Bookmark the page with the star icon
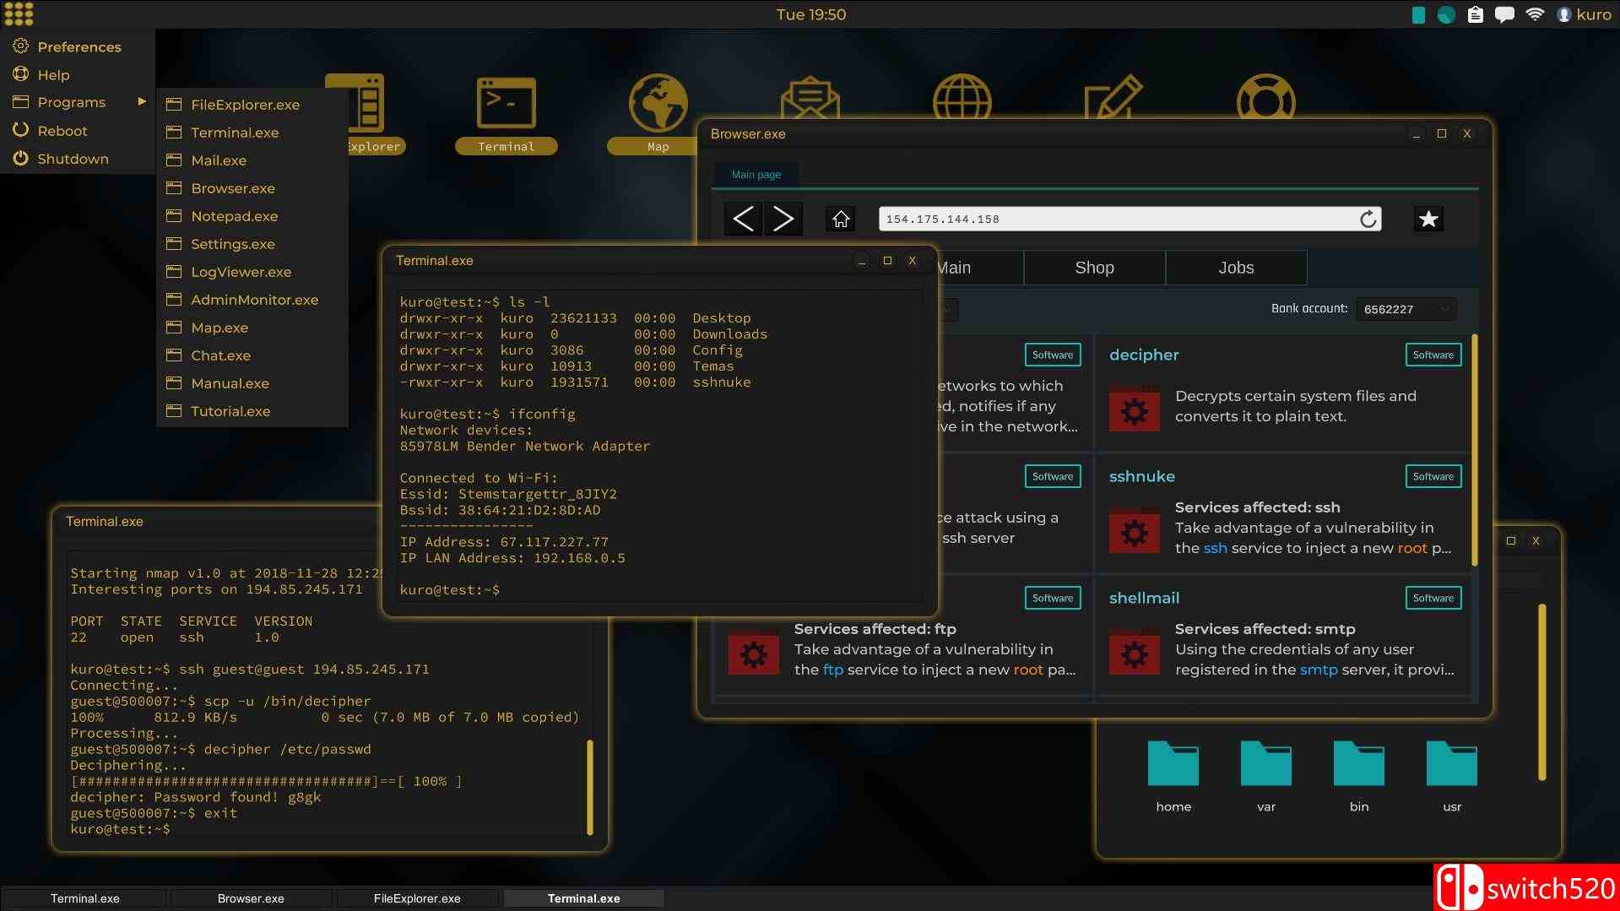The width and height of the screenshot is (1620, 911). tap(1428, 220)
